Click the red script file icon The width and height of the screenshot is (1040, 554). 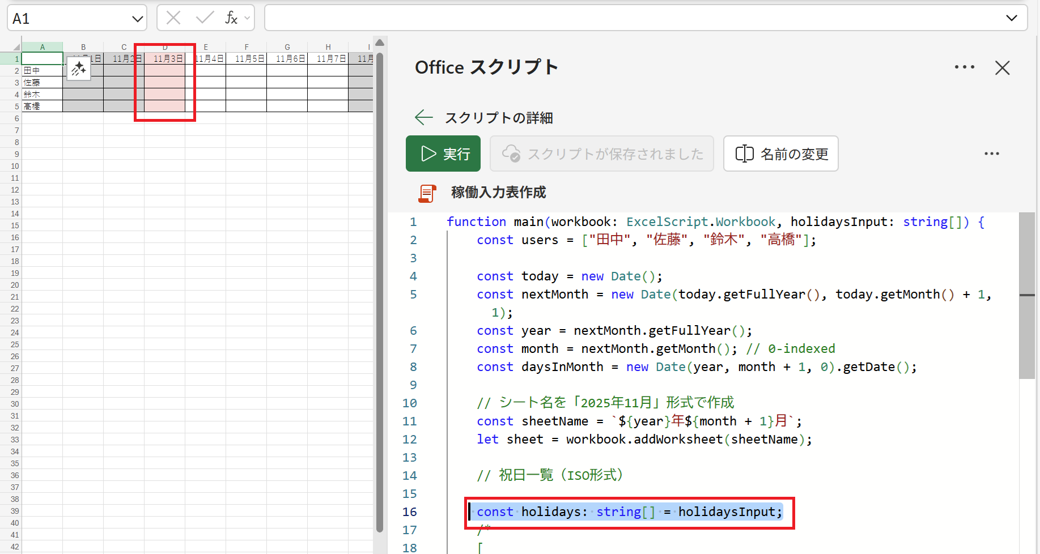tap(427, 193)
